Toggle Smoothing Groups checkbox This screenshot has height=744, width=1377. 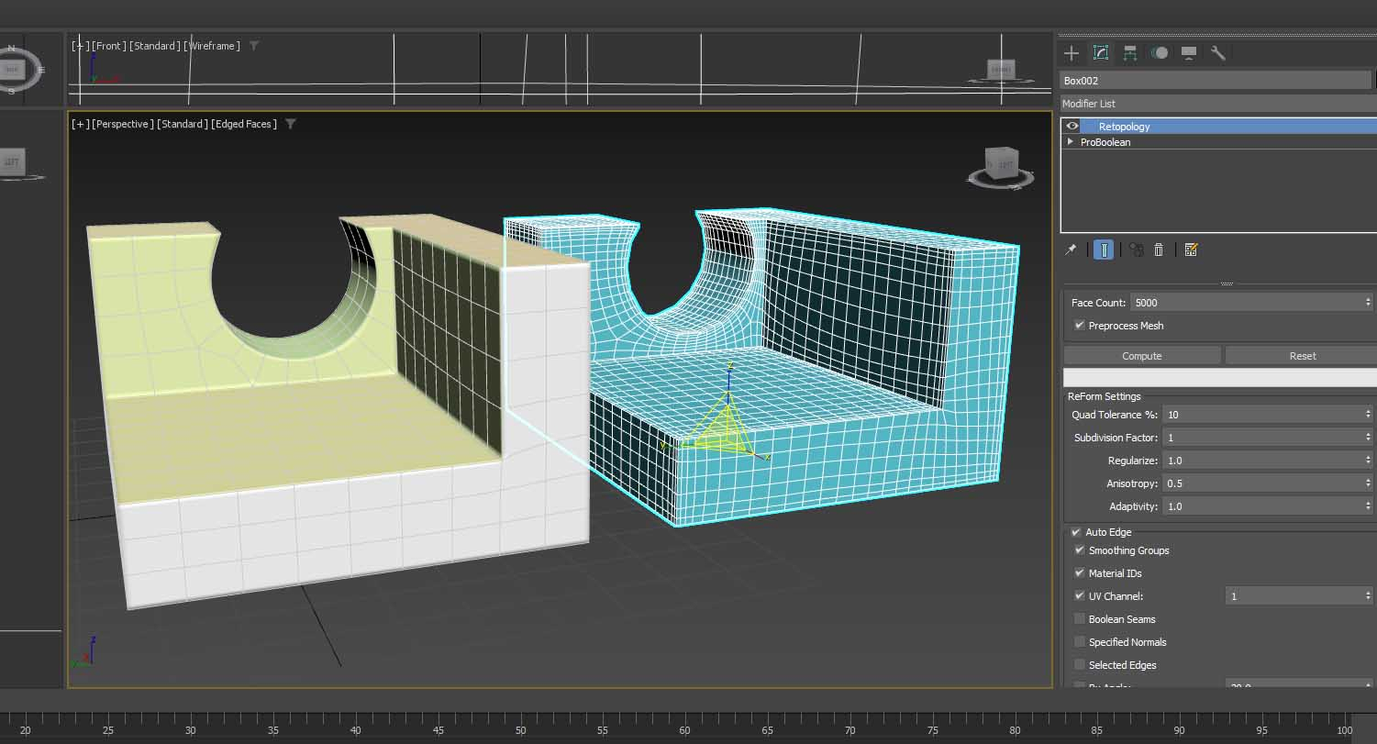(1080, 550)
